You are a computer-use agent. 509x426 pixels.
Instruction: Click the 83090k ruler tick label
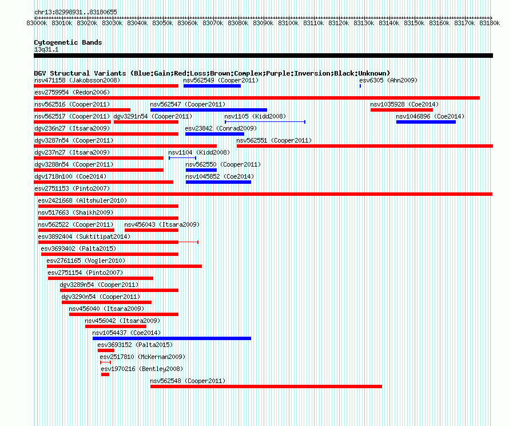point(263,23)
